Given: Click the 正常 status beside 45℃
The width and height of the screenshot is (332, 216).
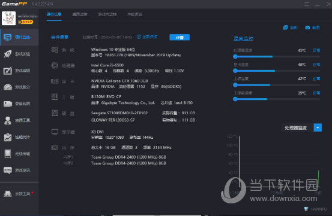Looking at the screenshot, I should (x=316, y=50).
